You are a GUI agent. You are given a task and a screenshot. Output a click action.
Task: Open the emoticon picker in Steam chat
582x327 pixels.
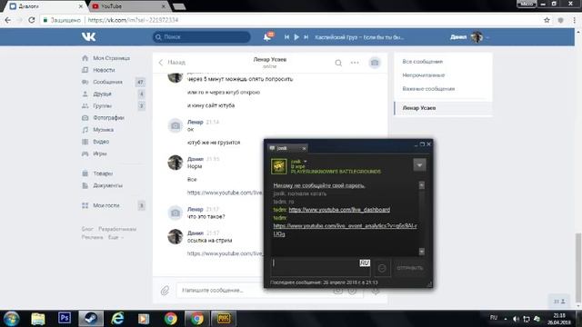pyautogui.click(x=382, y=268)
